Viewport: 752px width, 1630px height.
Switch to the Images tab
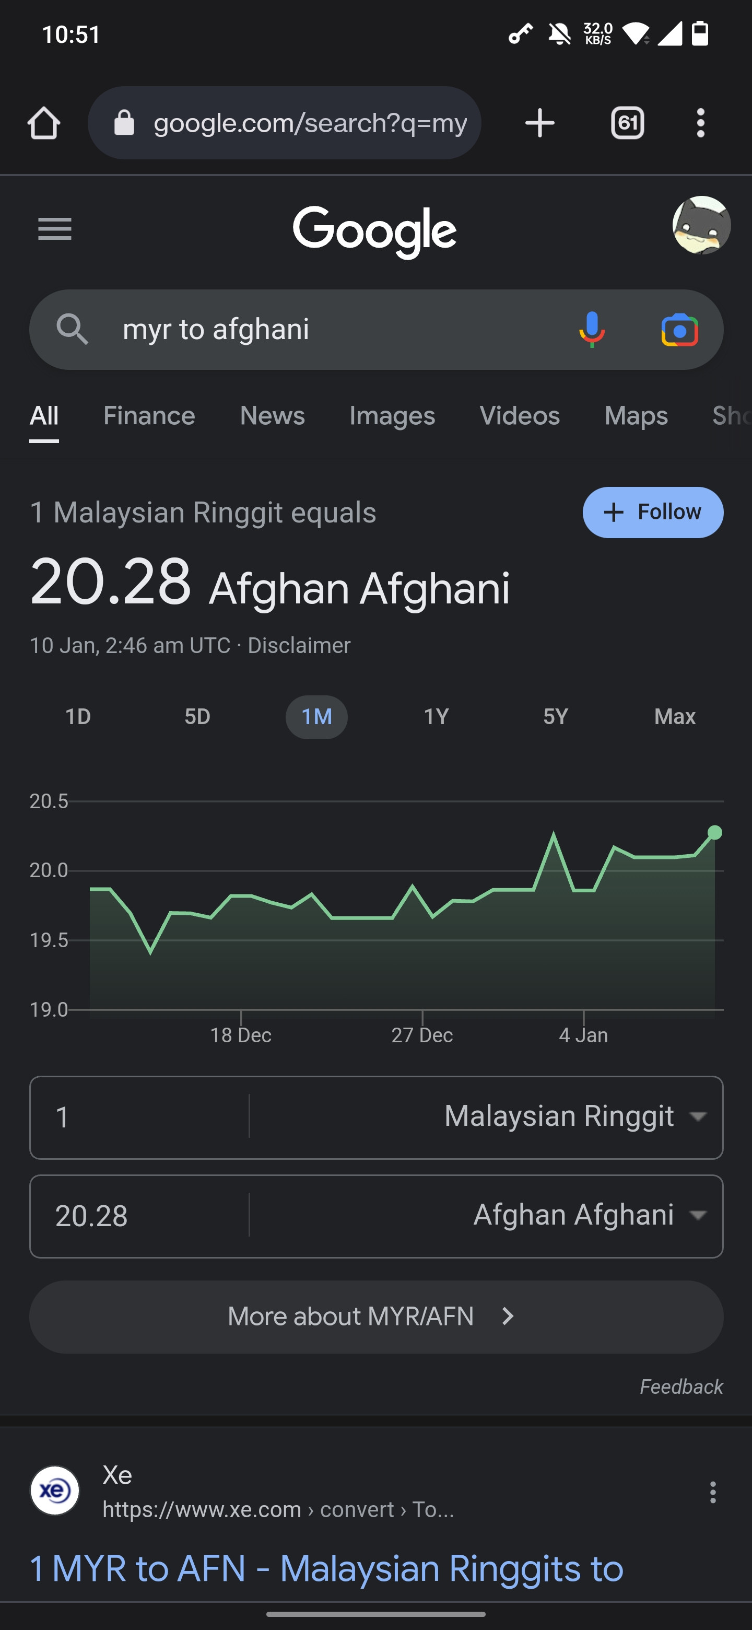click(x=392, y=416)
